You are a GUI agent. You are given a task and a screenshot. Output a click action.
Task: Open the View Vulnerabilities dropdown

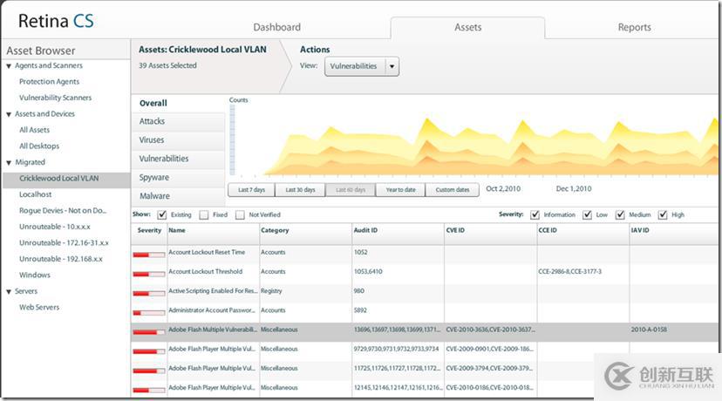tap(362, 66)
